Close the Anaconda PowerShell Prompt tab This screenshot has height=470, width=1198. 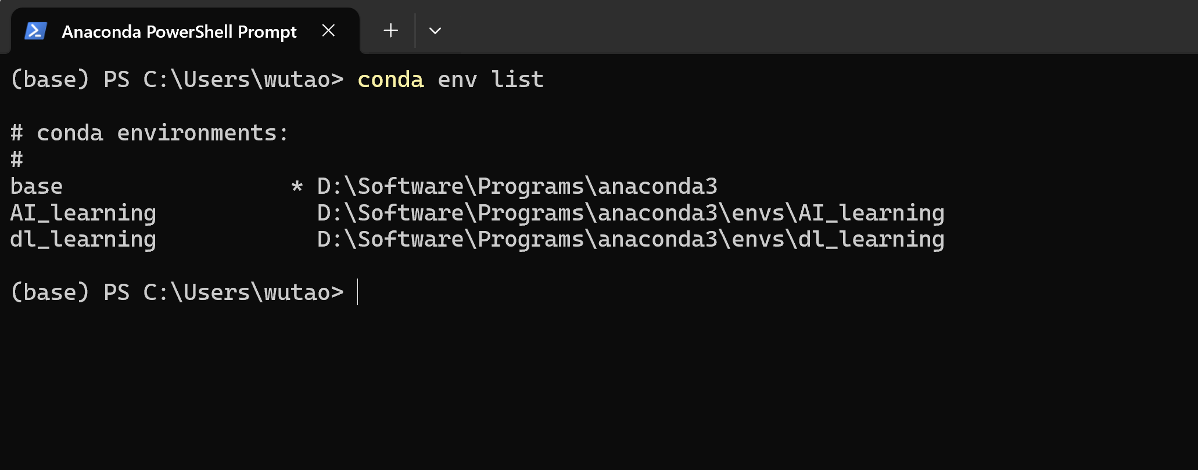[328, 31]
